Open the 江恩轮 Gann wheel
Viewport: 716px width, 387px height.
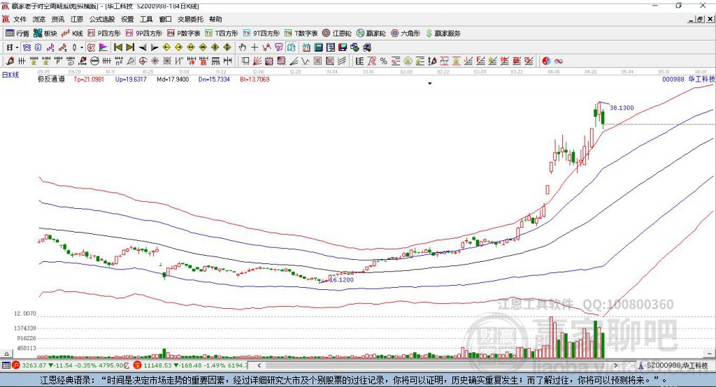(336, 33)
